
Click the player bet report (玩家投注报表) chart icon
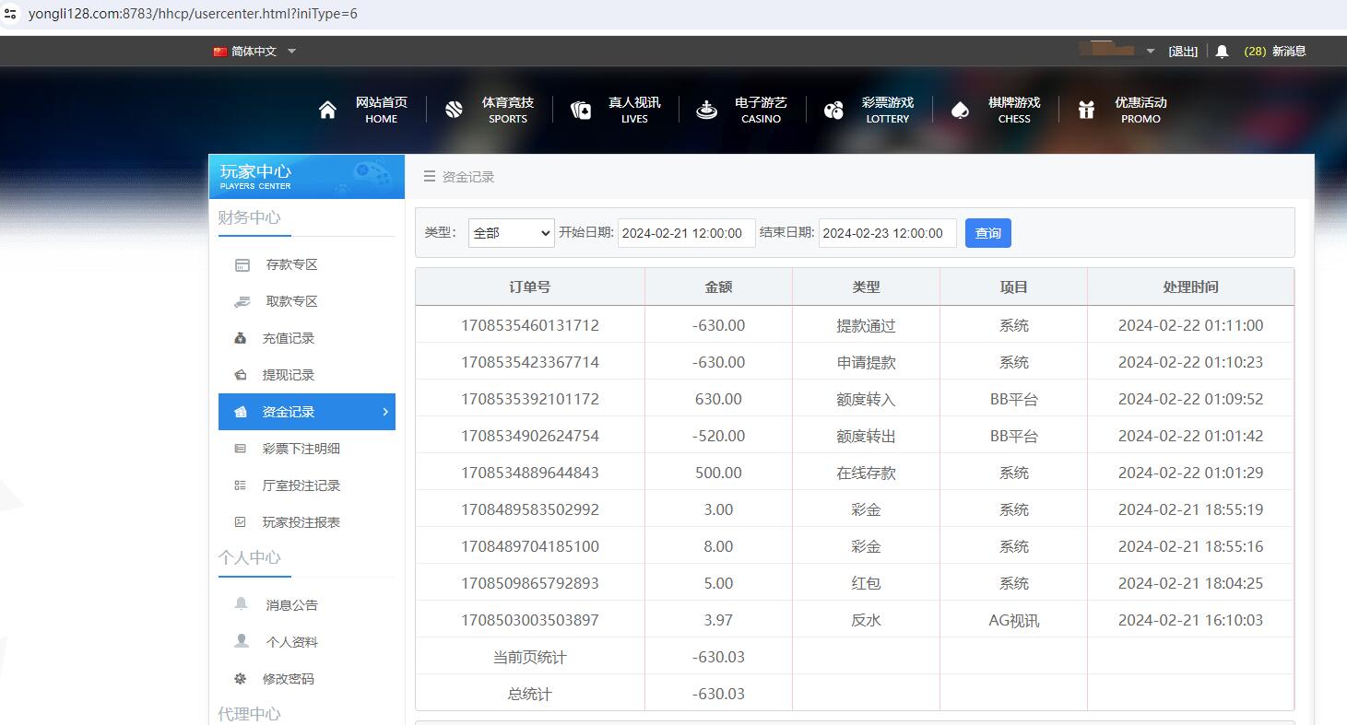coord(241,522)
